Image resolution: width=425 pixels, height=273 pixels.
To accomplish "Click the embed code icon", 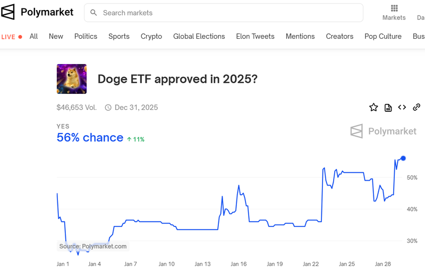I will [402, 108].
